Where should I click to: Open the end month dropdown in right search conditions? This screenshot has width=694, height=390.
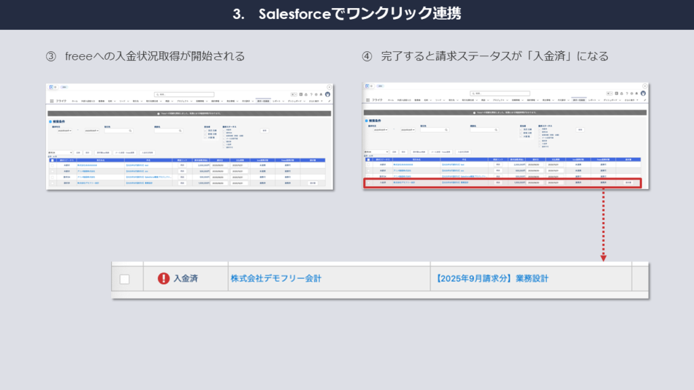pyautogui.click(x=407, y=130)
